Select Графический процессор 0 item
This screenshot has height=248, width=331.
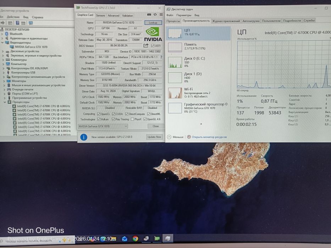(x=198, y=108)
